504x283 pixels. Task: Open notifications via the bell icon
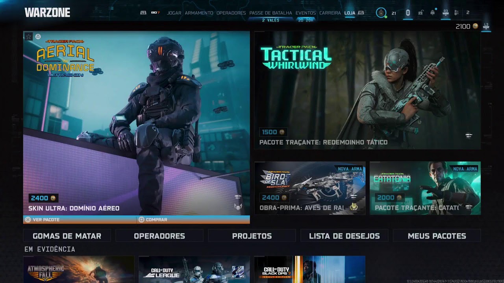coord(433,13)
